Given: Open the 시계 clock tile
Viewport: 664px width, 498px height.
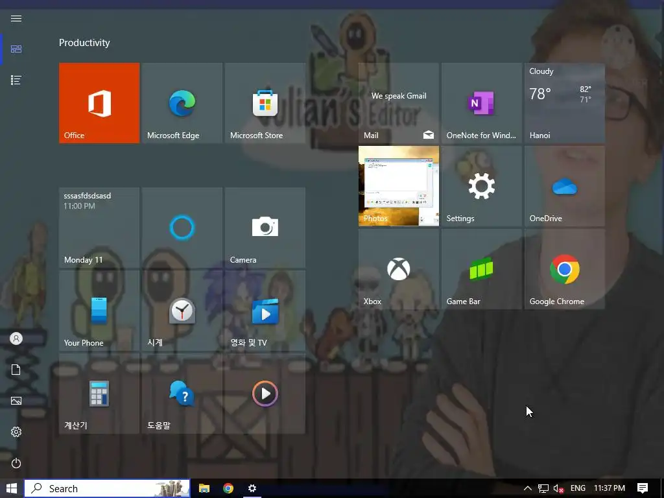Looking at the screenshot, I should [x=182, y=311].
